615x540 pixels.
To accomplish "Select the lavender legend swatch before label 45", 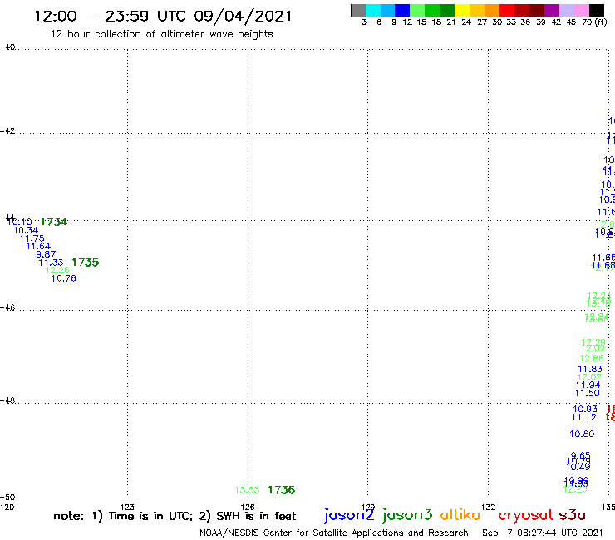I will coord(566,10).
